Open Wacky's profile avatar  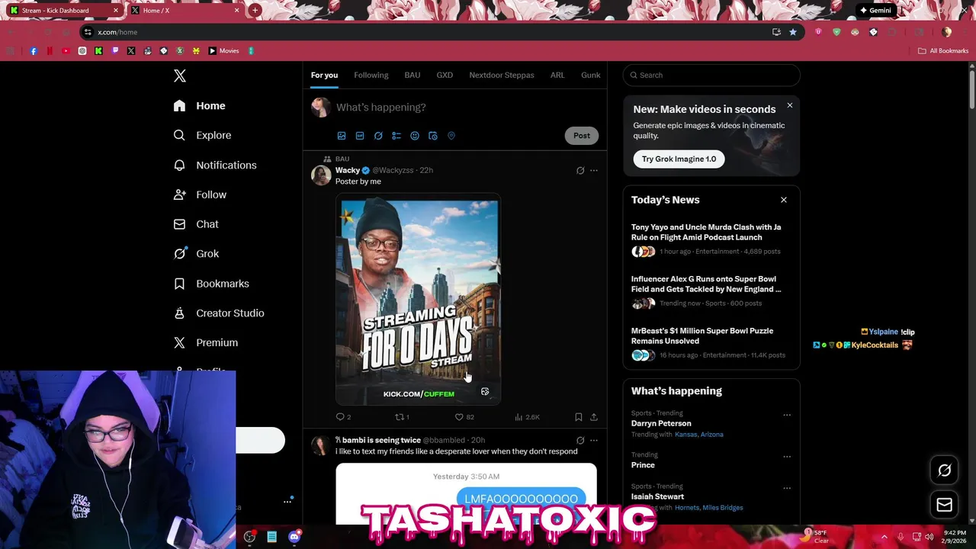pos(321,175)
